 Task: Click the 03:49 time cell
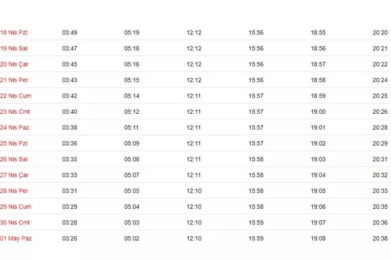point(70,32)
